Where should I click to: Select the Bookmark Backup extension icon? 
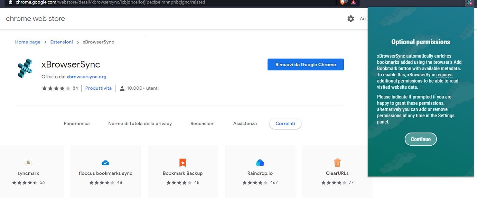click(183, 163)
